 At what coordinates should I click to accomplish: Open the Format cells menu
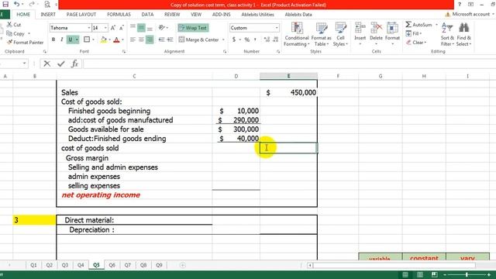[392, 33]
